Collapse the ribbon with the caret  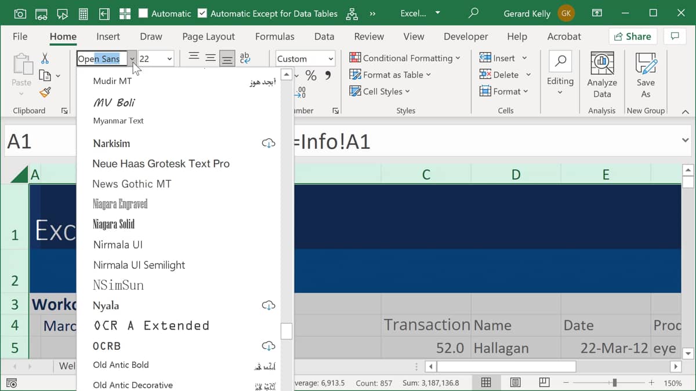(x=685, y=111)
